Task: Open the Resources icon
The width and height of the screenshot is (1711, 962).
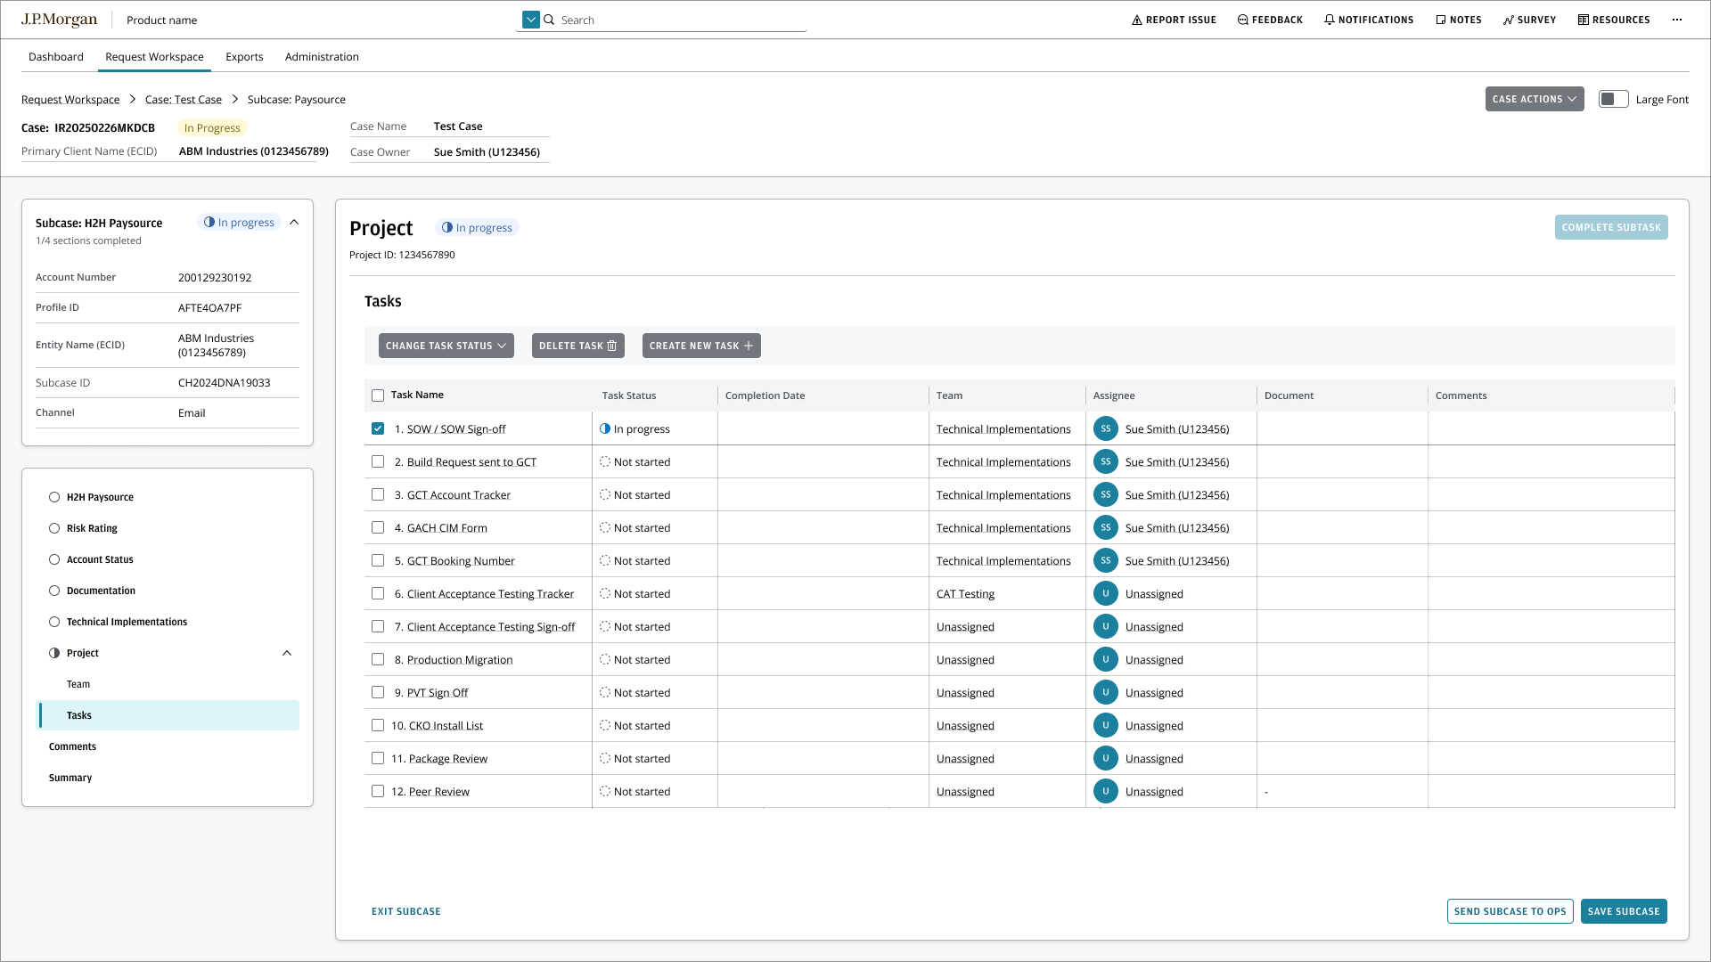Action: (x=1583, y=20)
